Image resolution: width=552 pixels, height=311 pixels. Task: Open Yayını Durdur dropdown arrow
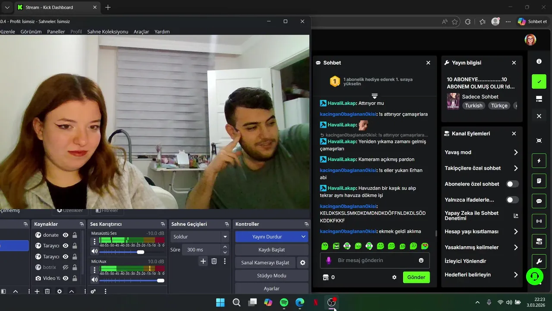click(303, 237)
